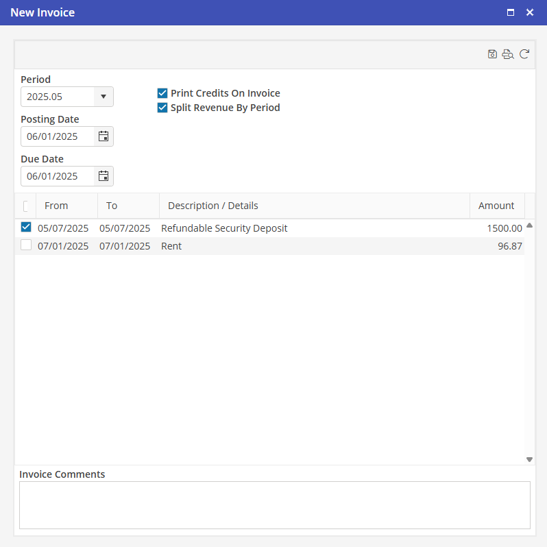Disable Print Credits On Invoice
The width and height of the screenshot is (547, 547).
(x=162, y=93)
